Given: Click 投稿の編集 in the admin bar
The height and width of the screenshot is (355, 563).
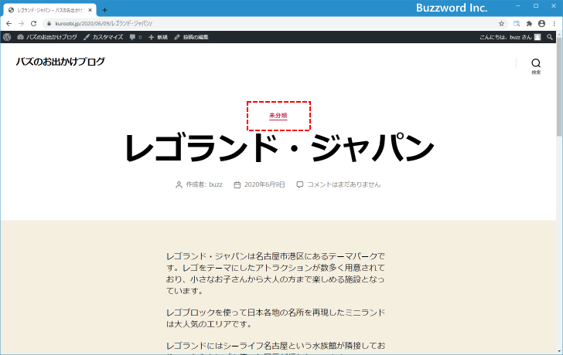Looking at the screenshot, I should click(x=191, y=37).
